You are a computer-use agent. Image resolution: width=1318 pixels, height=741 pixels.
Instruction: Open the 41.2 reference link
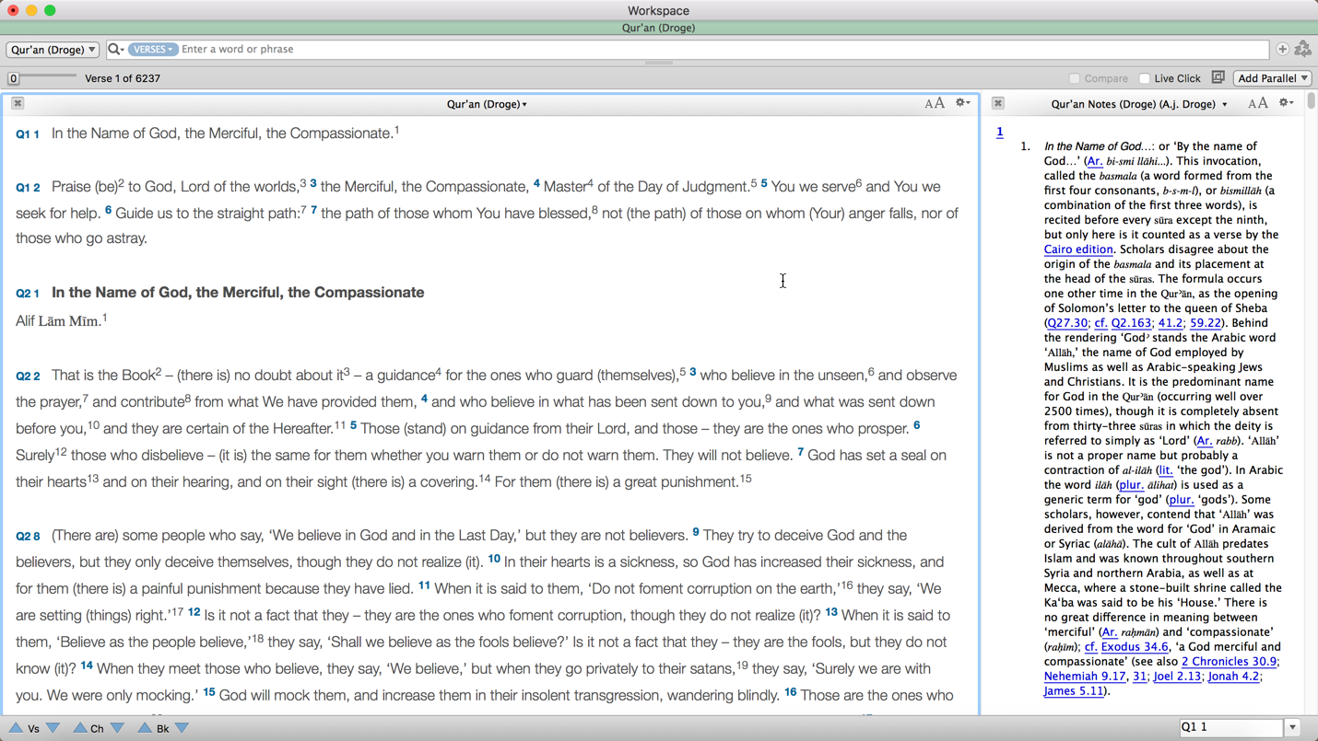click(1171, 323)
